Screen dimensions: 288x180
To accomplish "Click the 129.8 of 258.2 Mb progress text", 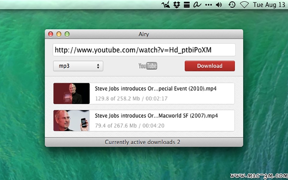I will (131, 99).
